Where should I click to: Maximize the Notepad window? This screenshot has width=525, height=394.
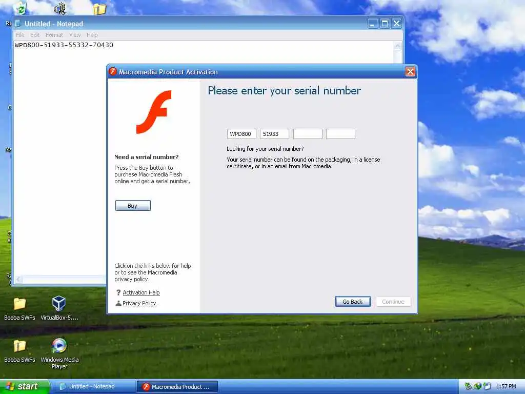tap(385, 24)
